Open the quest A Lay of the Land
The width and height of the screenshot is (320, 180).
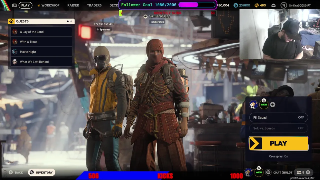tap(41, 32)
